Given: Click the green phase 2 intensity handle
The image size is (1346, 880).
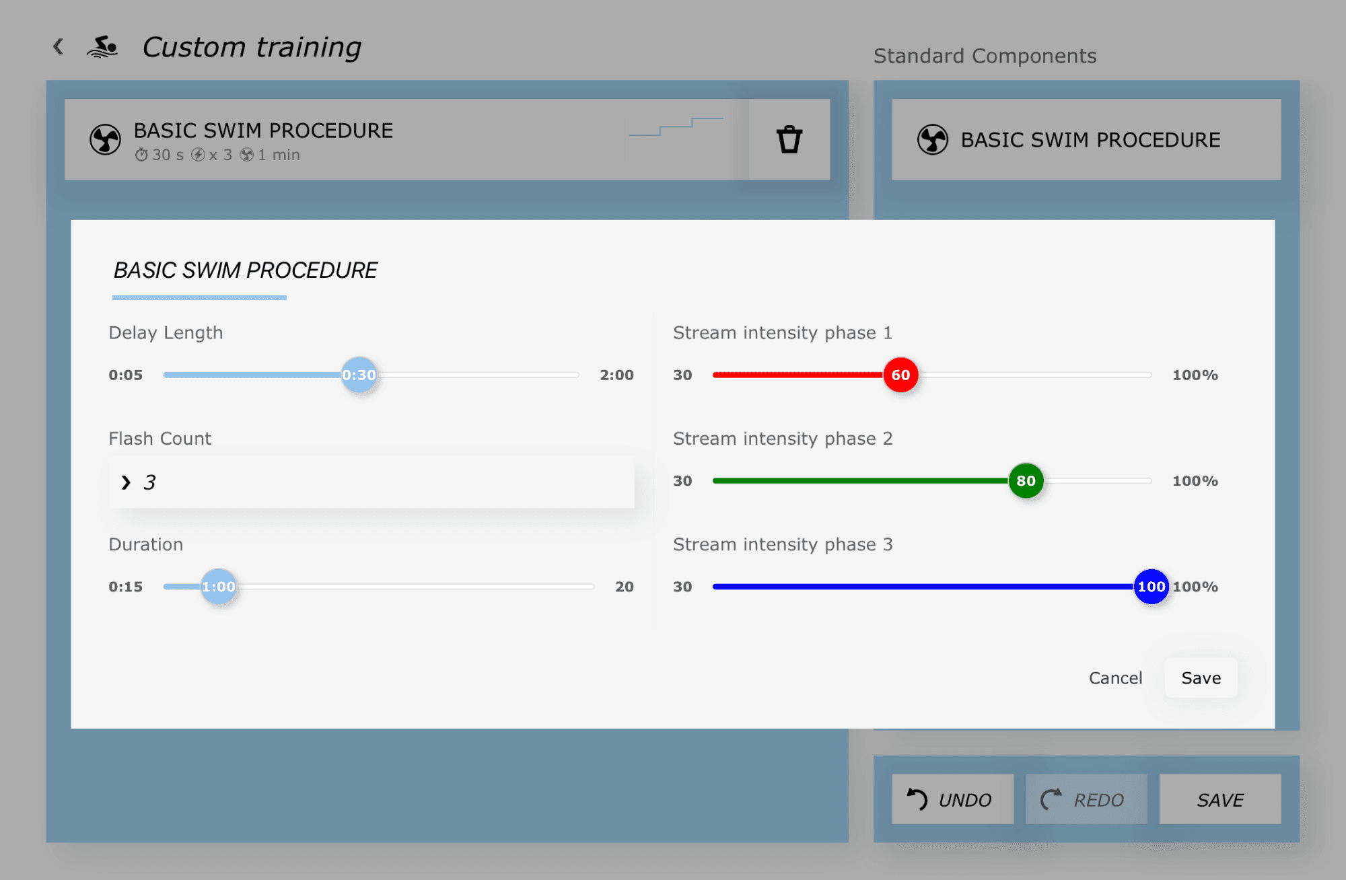Looking at the screenshot, I should (1026, 481).
